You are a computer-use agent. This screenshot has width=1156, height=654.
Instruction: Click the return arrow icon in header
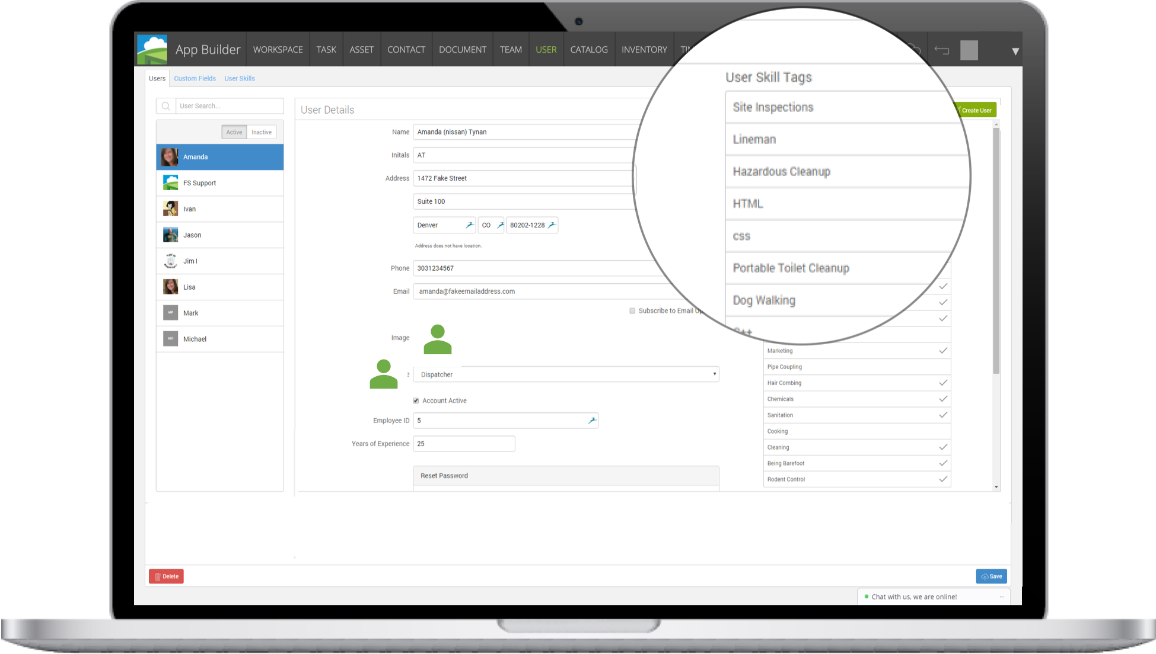pyautogui.click(x=941, y=50)
